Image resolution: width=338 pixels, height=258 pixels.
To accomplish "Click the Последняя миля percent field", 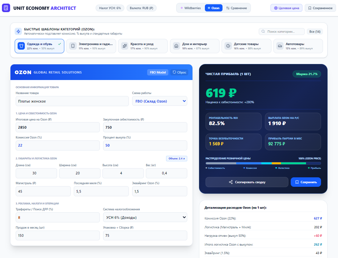I will (x=101, y=191).
